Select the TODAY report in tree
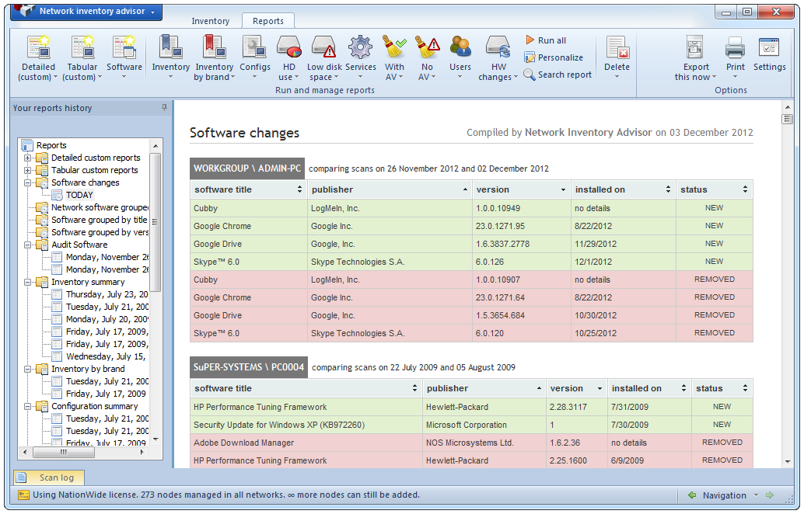This screenshot has height=514, width=804. [x=79, y=195]
